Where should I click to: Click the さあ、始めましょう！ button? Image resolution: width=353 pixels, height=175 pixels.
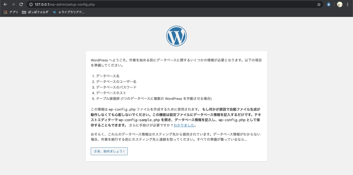tap(109, 151)
